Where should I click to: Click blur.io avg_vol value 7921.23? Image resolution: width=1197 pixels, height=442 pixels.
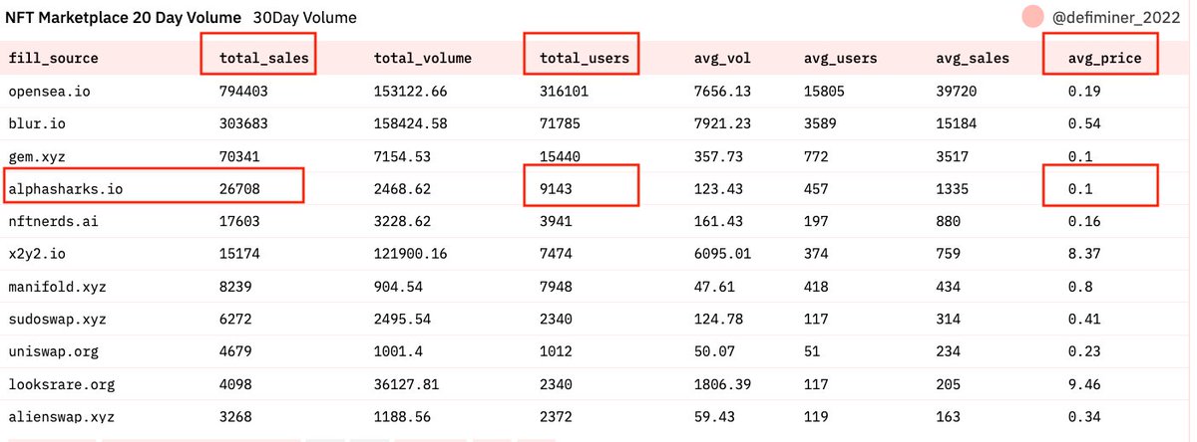click(x=722, y=124)
